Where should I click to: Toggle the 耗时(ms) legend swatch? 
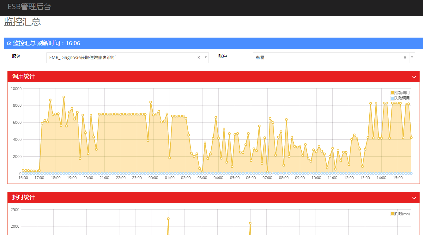(392, 214)
